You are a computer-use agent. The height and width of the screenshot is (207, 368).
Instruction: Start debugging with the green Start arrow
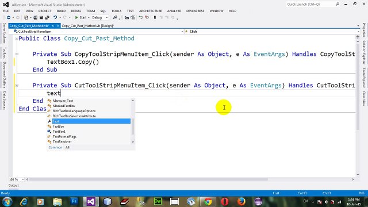tap(76, 18)
